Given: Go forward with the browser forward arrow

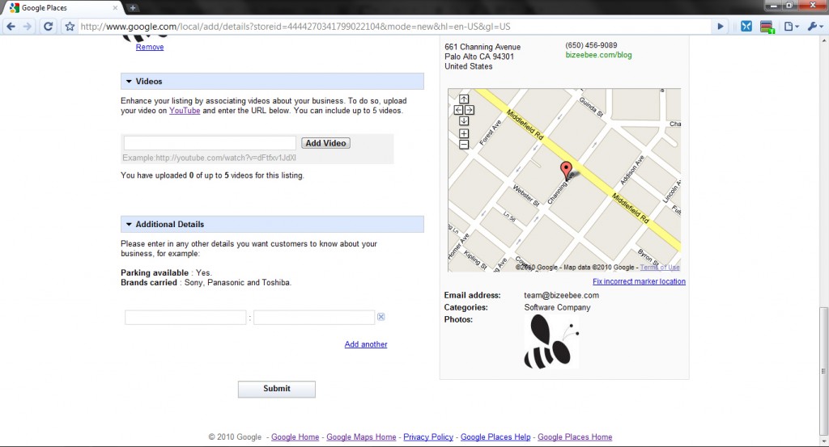Looking at the screenshot, I should (28, 27).
